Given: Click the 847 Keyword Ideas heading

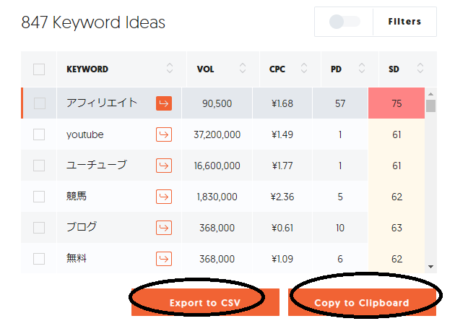Looking at the screenshot, I should pyautogui.click(x=93, y=22).
